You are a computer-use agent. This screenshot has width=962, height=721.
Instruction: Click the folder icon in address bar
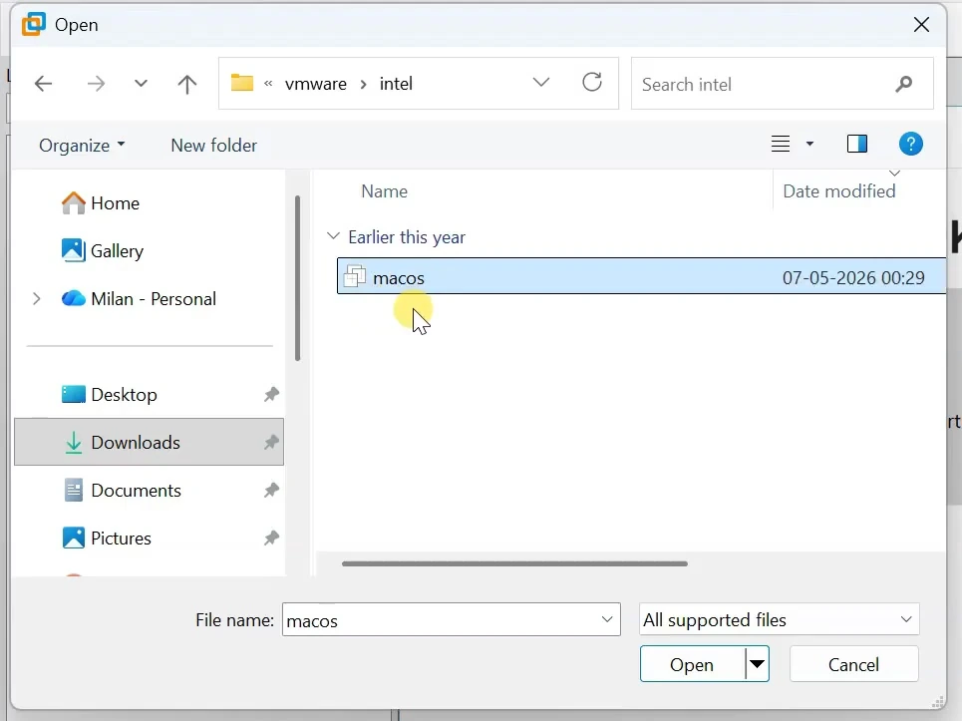[242, 83]
